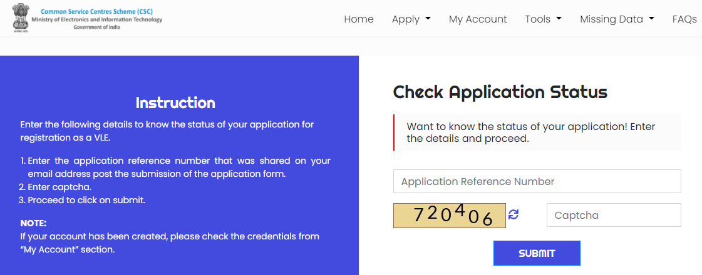Click into the Captcha text box
The width and height of the screenshot is (702, 275).
613,215
